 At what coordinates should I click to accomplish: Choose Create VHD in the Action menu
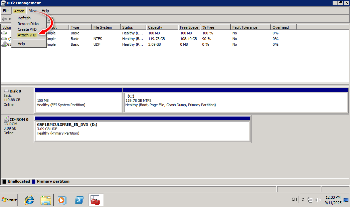pyautogui.click(x=27, y=29)
